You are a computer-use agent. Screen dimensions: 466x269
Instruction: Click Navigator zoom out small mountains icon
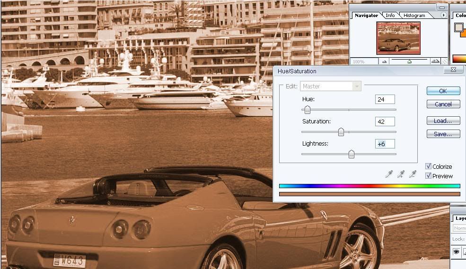(x=384, y=61)
